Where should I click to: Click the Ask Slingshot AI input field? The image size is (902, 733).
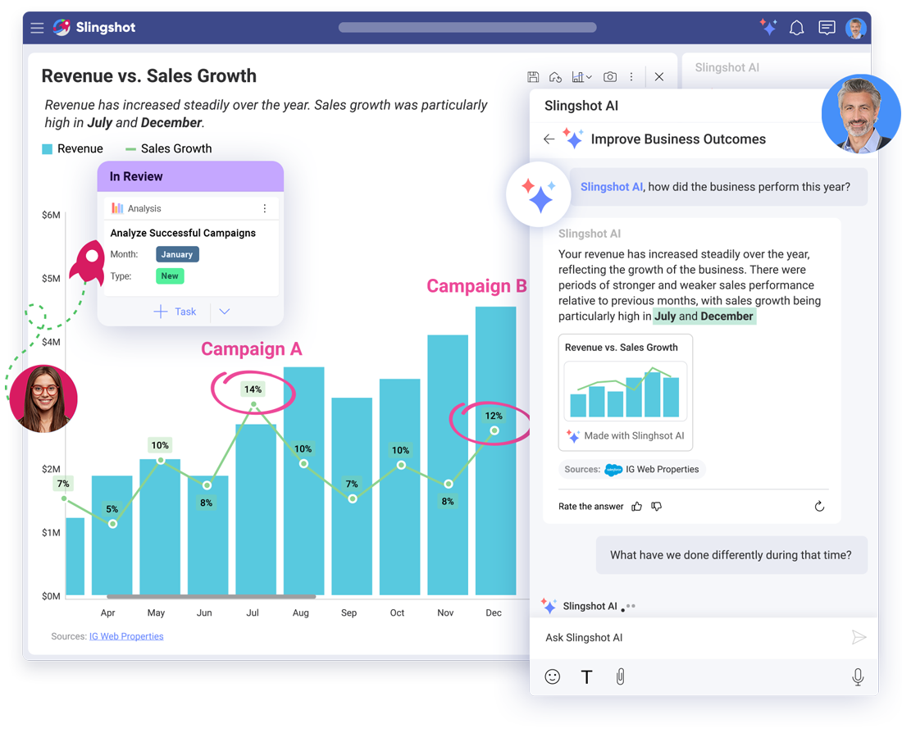[x=697, y=637]
